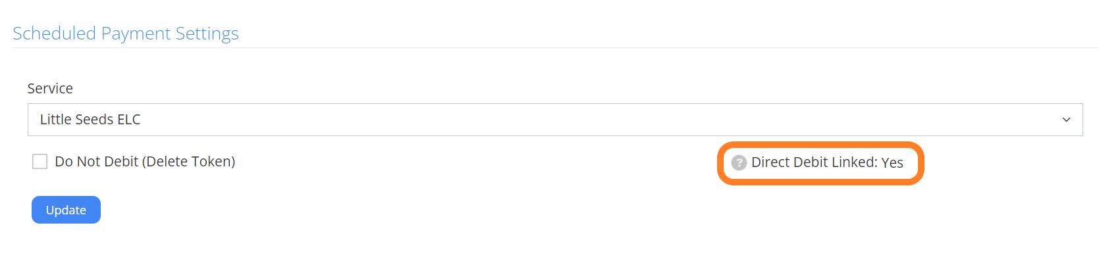Viewport: 1099px width, 265px height.
Task: Click the Service combo box field
Action: coord(554,120)
